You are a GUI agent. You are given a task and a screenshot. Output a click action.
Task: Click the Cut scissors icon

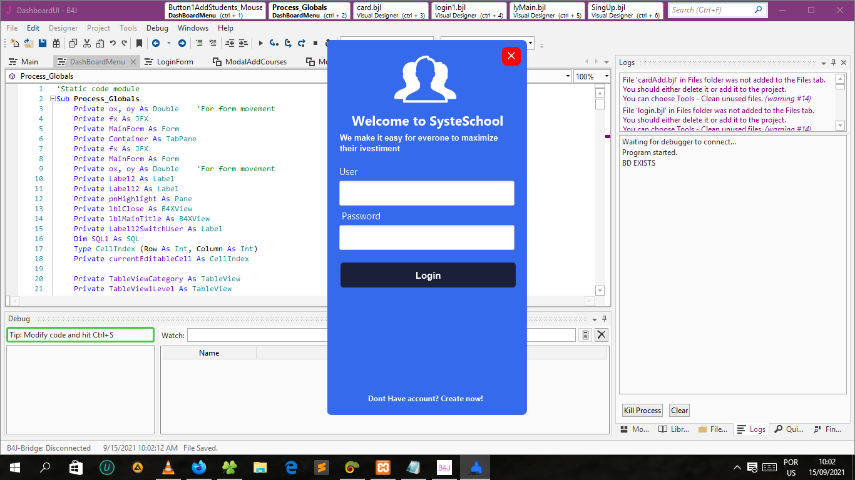pyautogui.click(x=86, y=43)
